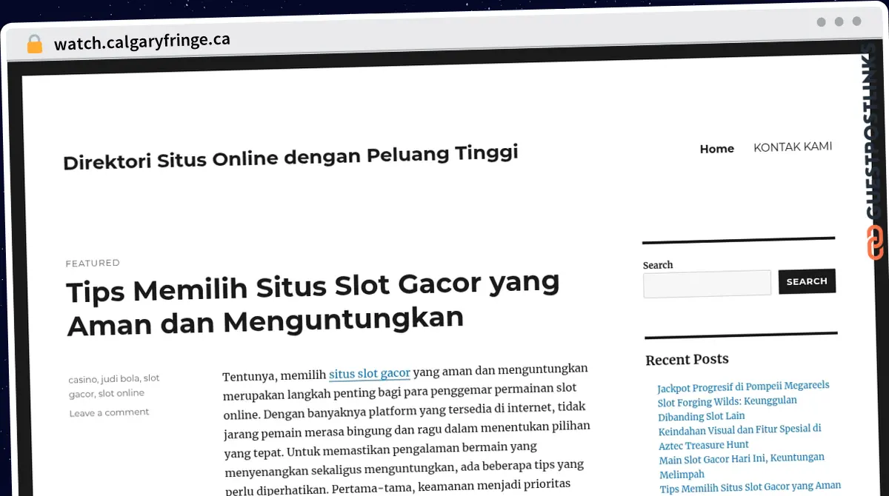The height and width of the screenshot is (496, 889).
Task: Click the last gray window control dot
Action: tap(856, 22)
